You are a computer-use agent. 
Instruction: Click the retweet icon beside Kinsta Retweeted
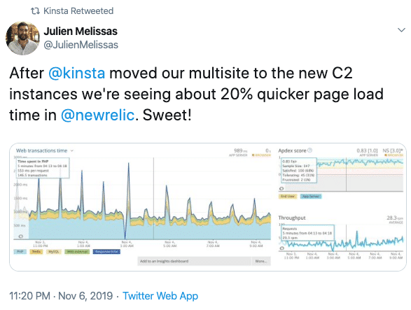35,11
